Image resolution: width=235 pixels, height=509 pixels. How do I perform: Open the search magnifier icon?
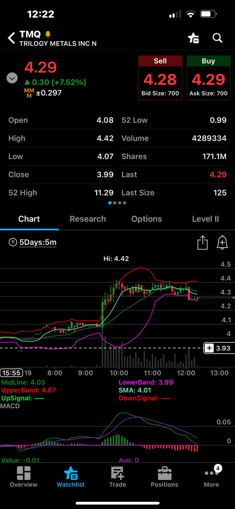[x=217, y=38]
